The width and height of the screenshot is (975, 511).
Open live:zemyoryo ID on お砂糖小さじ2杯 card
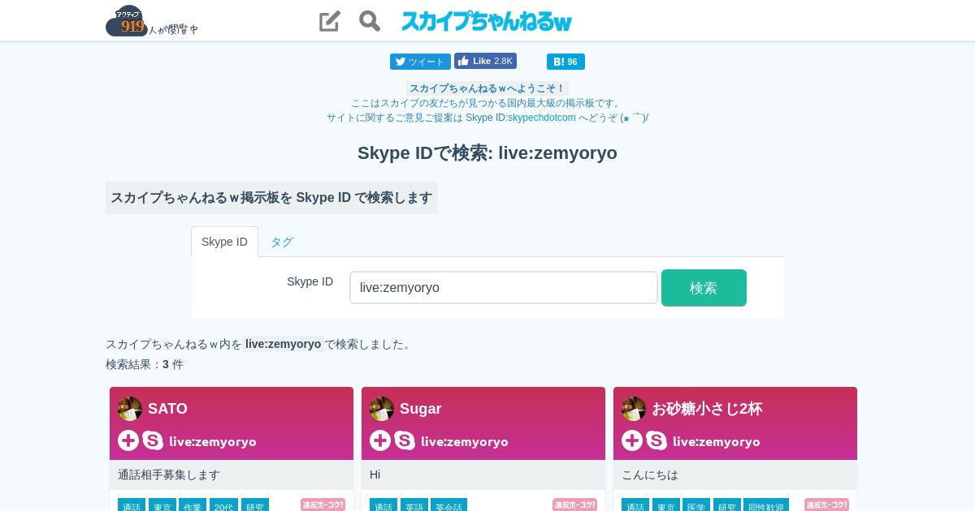pos(717,441)
